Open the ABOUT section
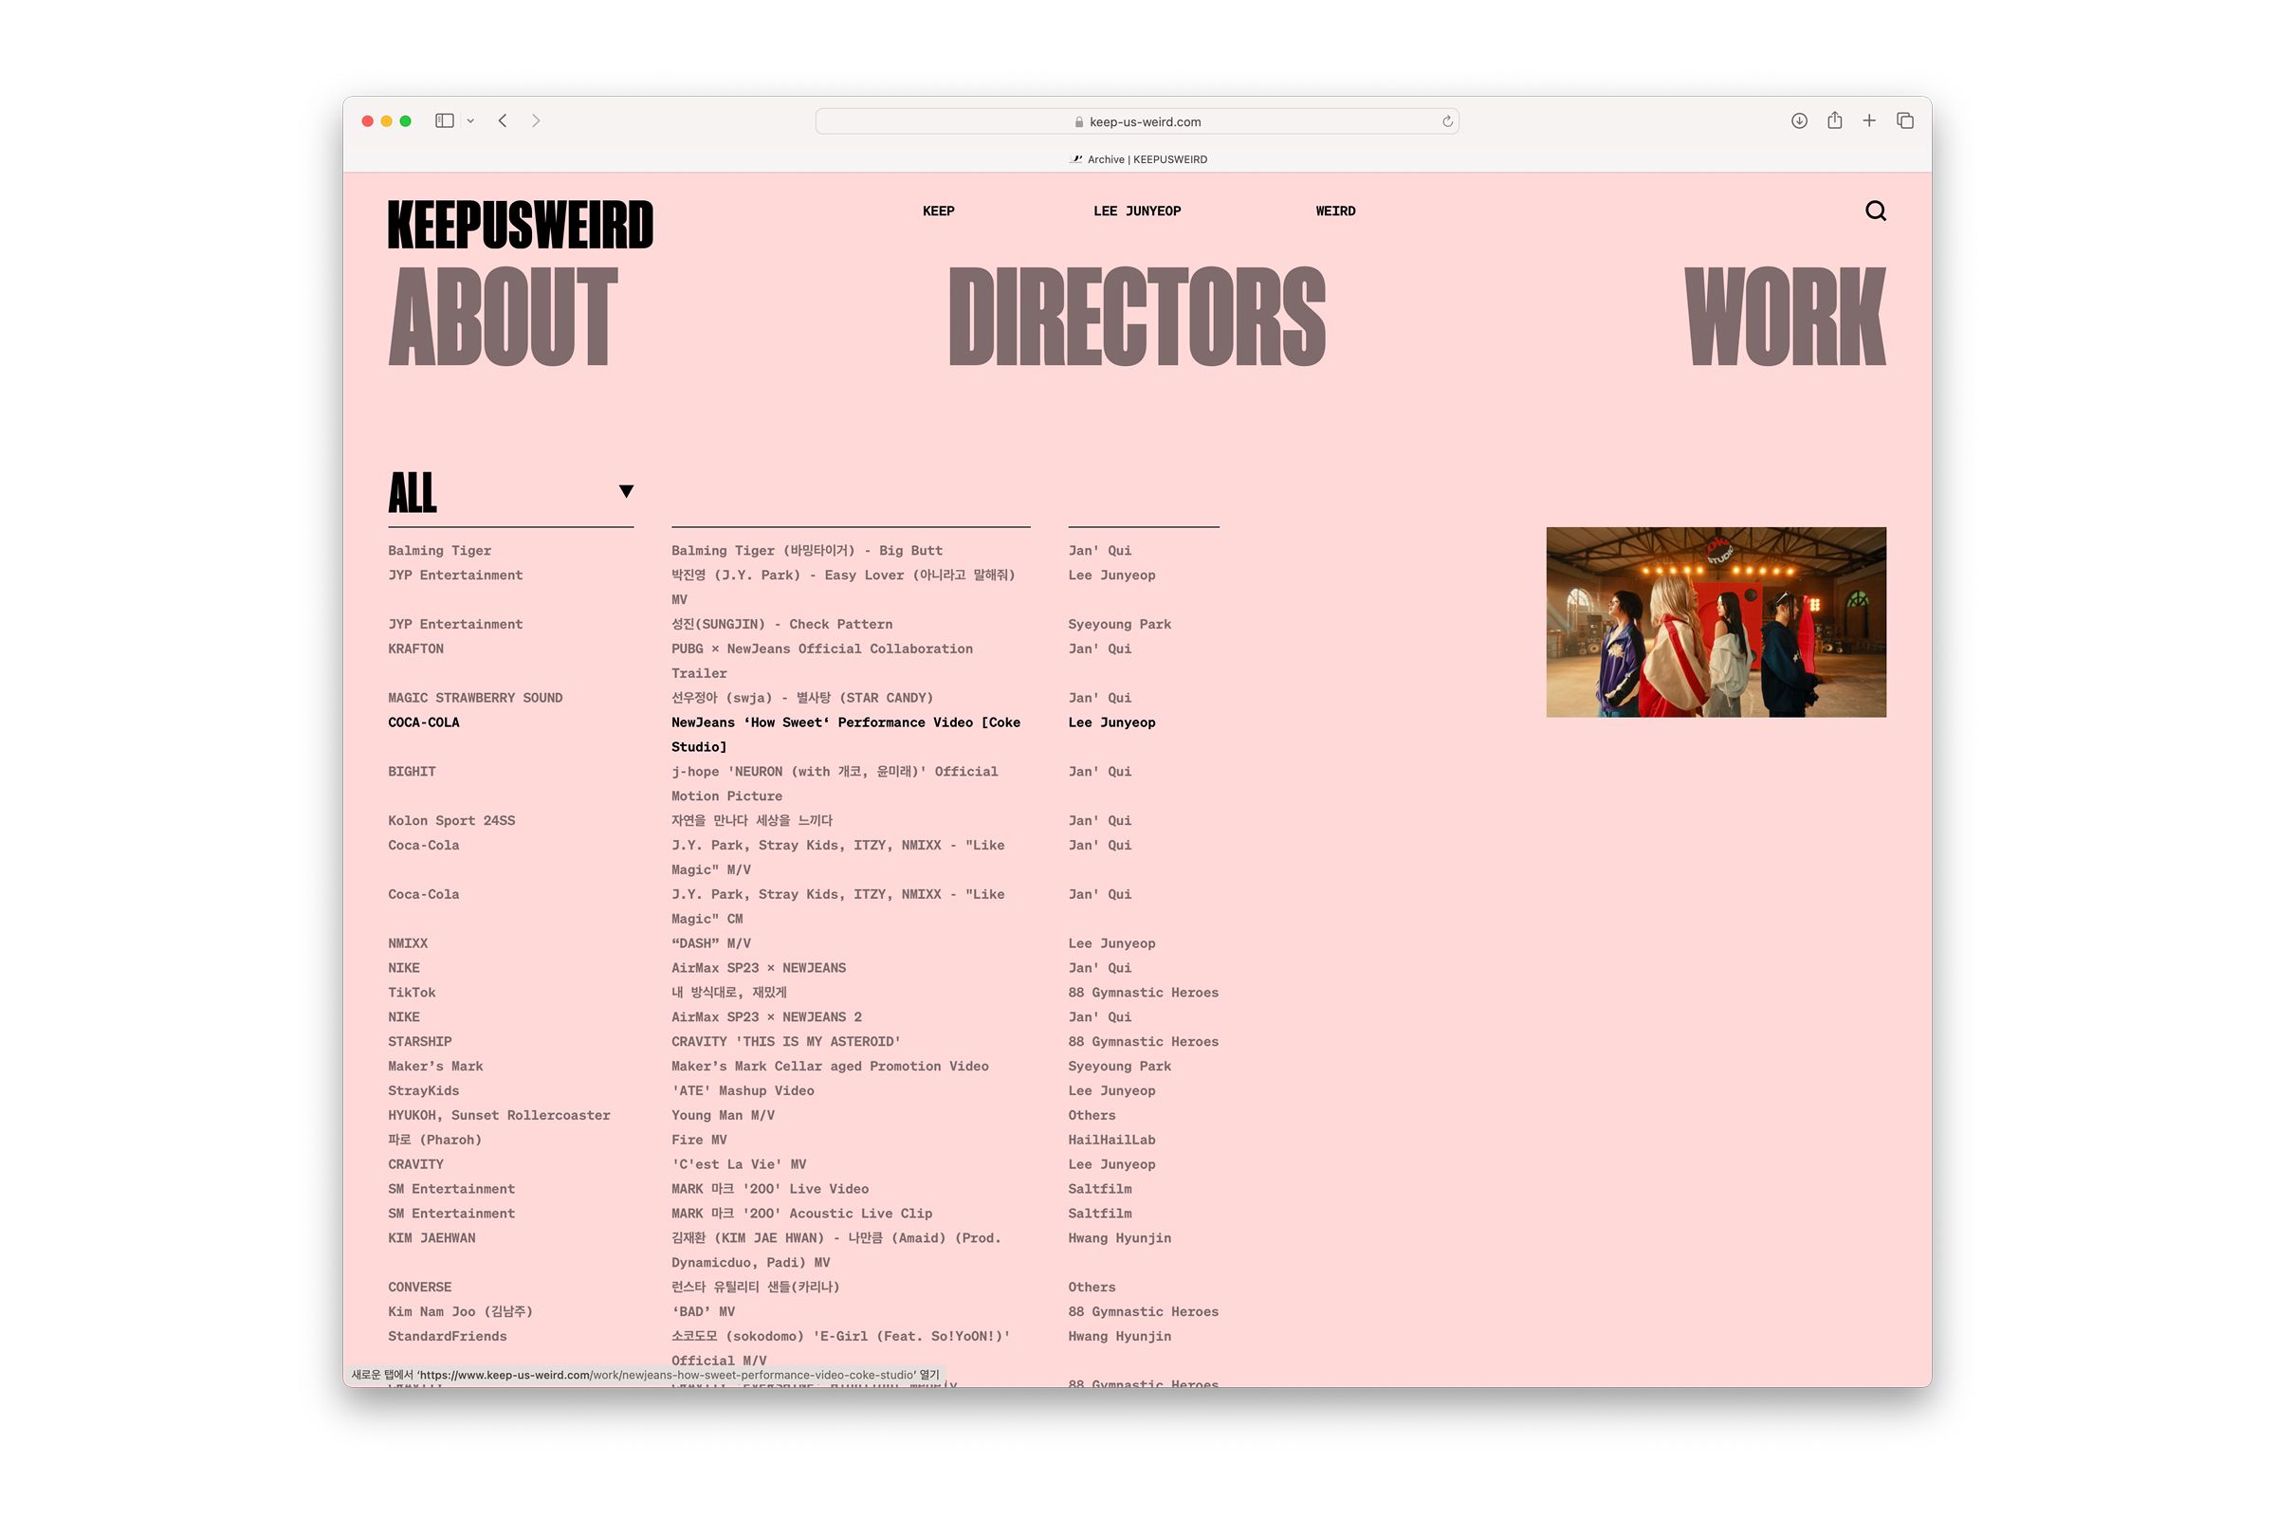This screenshot has width=2276, height=1517. (x=503, y=318)
